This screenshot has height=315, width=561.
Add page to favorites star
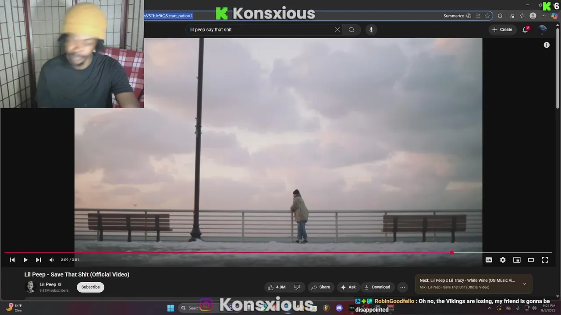pos(487,16)
